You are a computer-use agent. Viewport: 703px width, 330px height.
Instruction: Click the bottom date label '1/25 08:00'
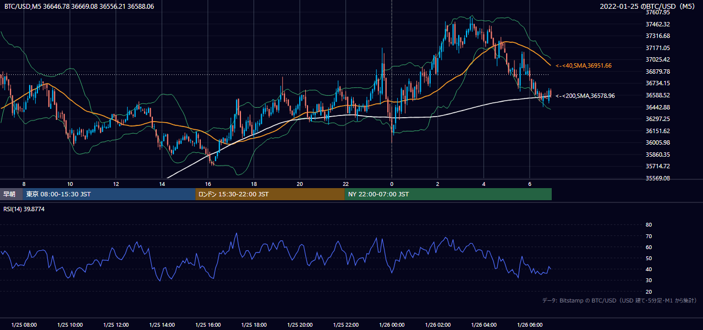pyautogui.click(x=24, y=325)
